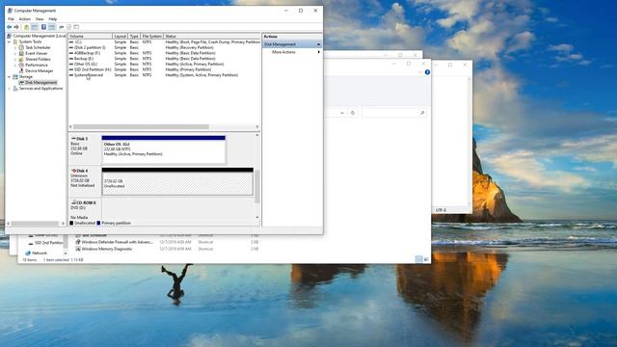This screenshot has height=347, width=617.
Task: Sort by the Volume column header
Action: click(x=90, y=36)
